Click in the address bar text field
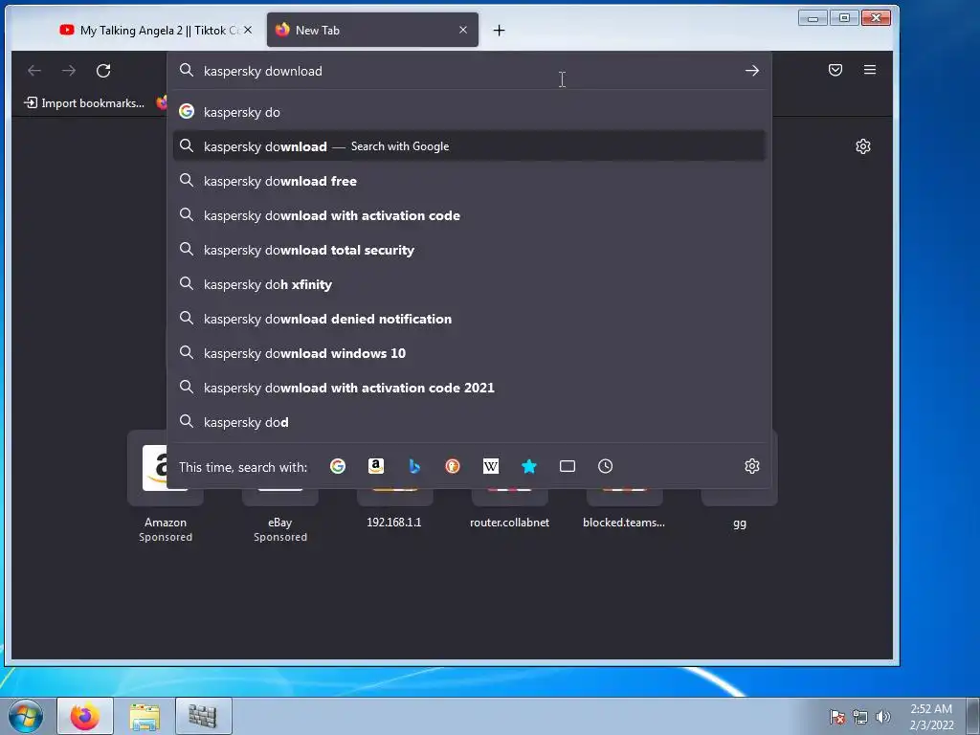The height and width of the screenshot is (735, 980). point(469,71)
